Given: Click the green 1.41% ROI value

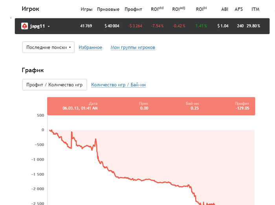Looking at the screenshot, I should pyautogui.click(x=201, y=26).
